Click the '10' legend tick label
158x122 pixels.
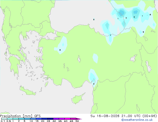pyautogui.click(x=31, y=121)
